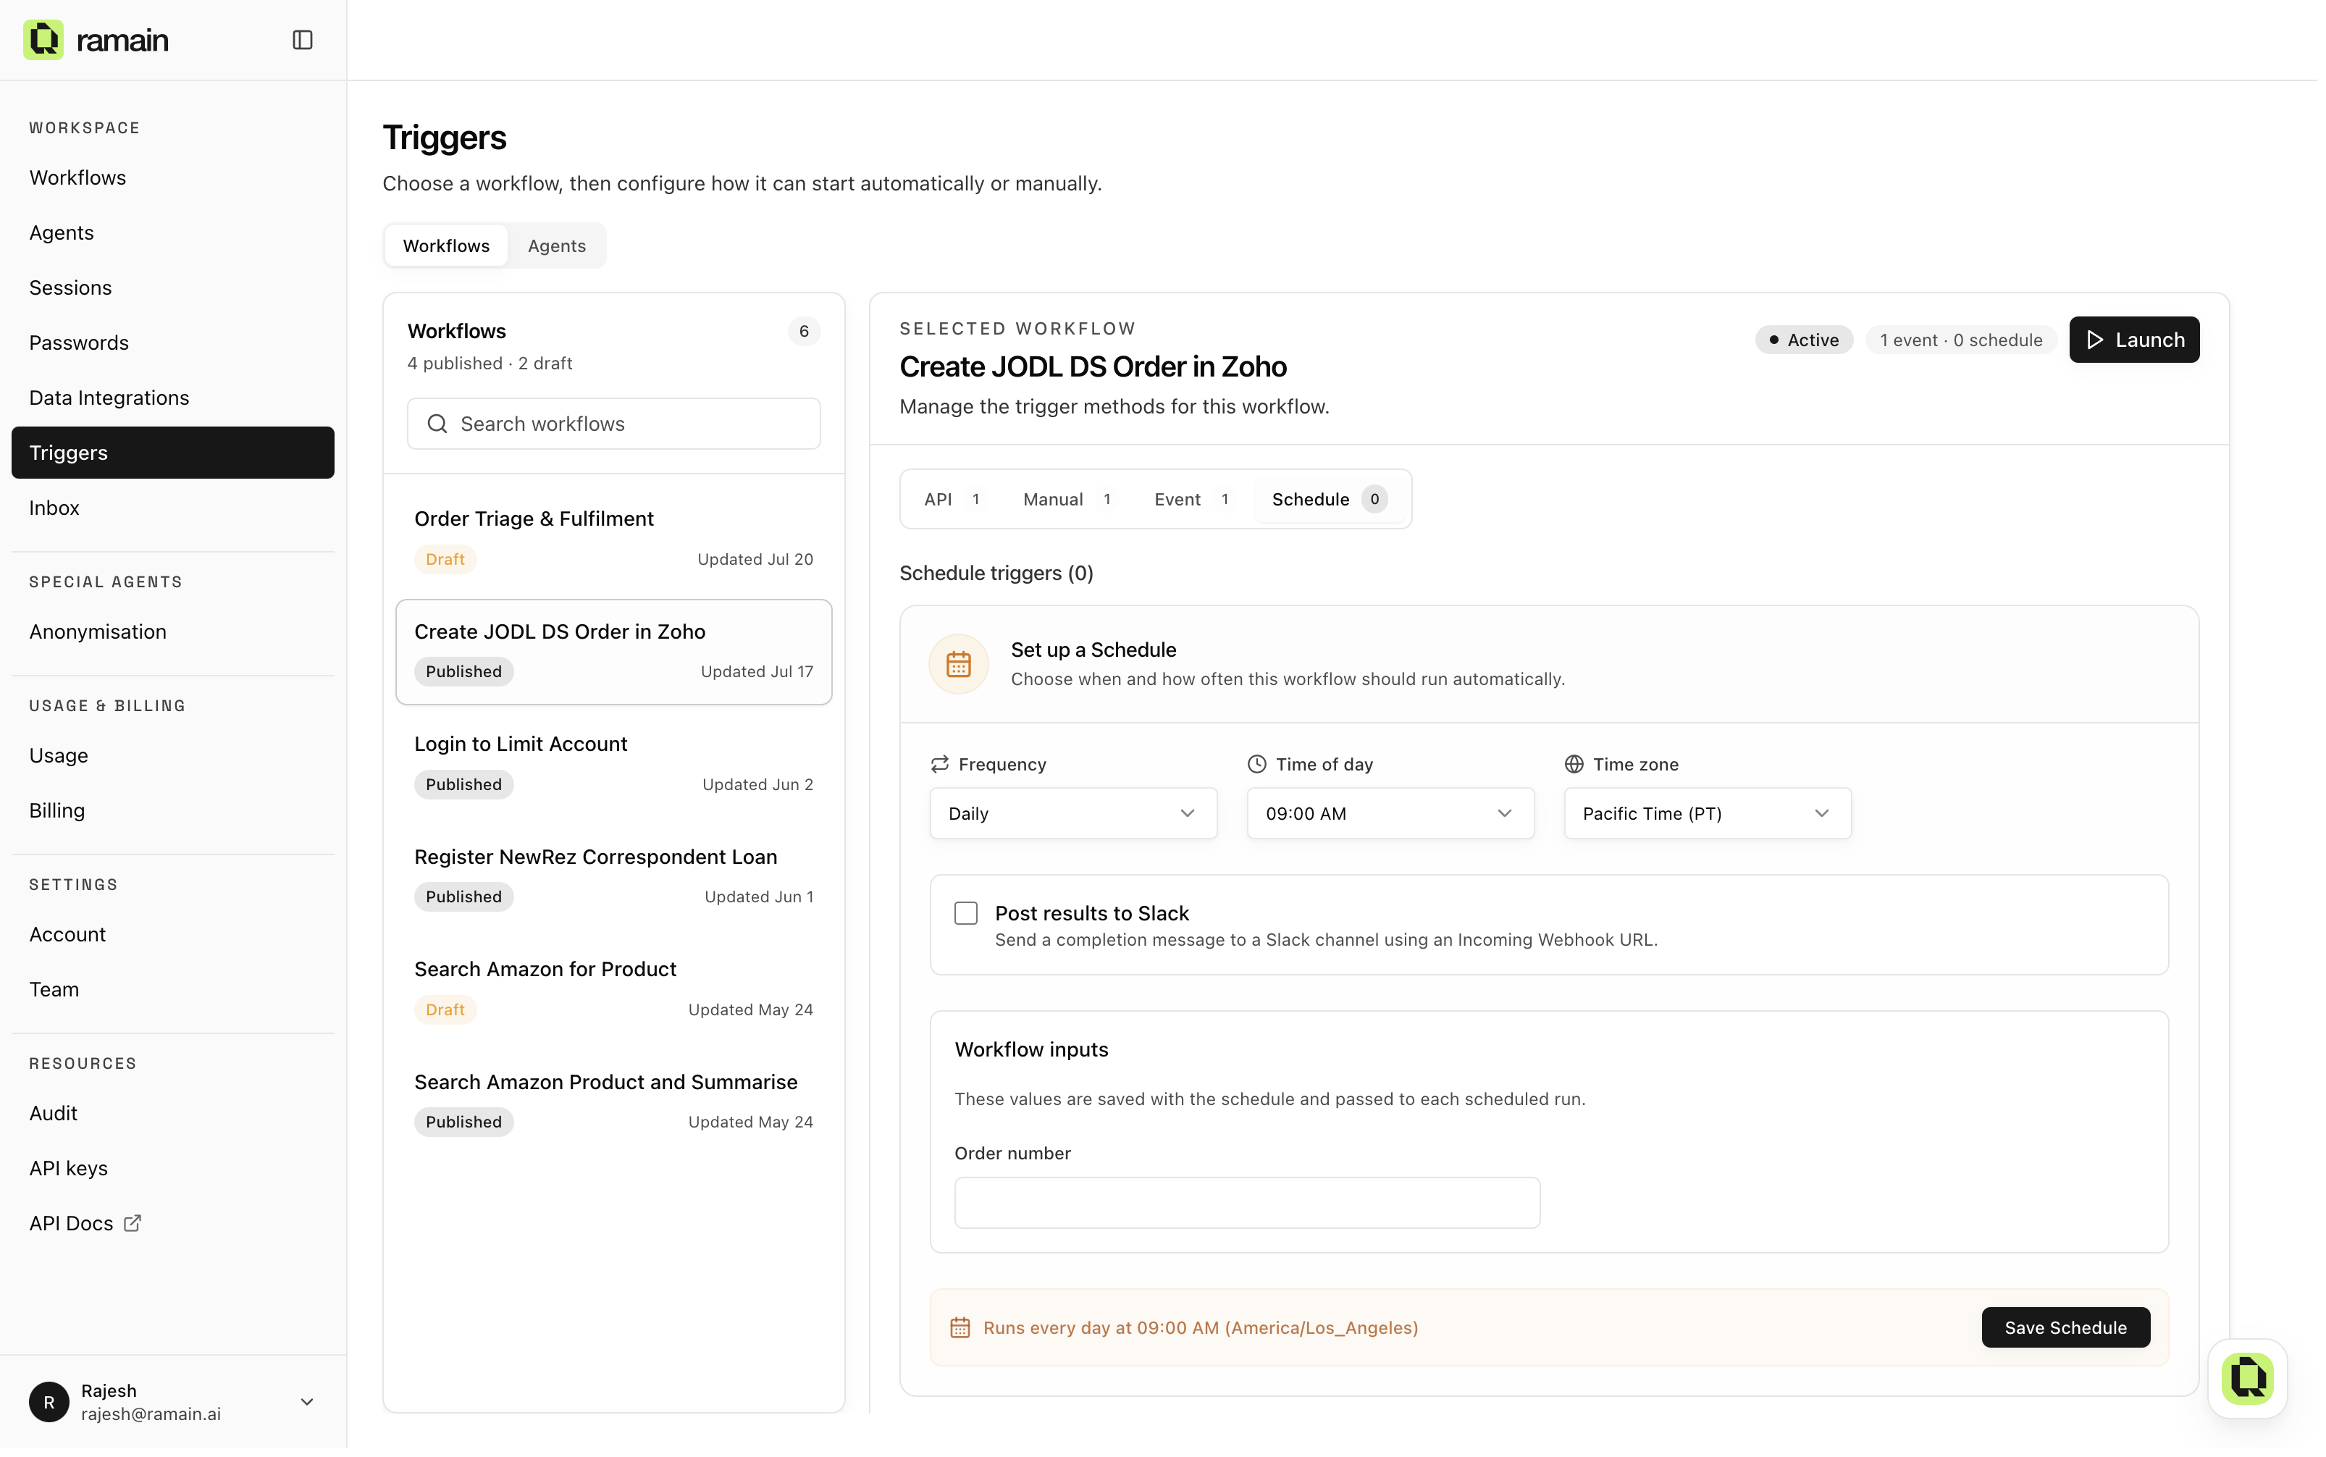Select Triggers in the sidebar

pos(174,454)
